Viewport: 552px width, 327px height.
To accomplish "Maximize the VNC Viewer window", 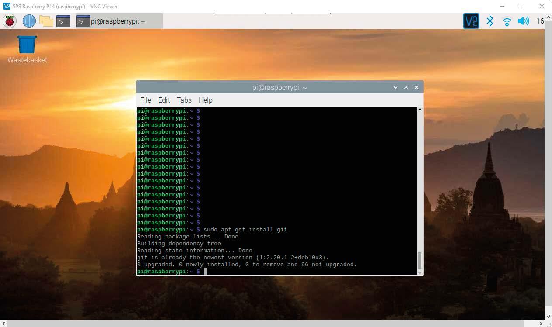I will point(522,6).
